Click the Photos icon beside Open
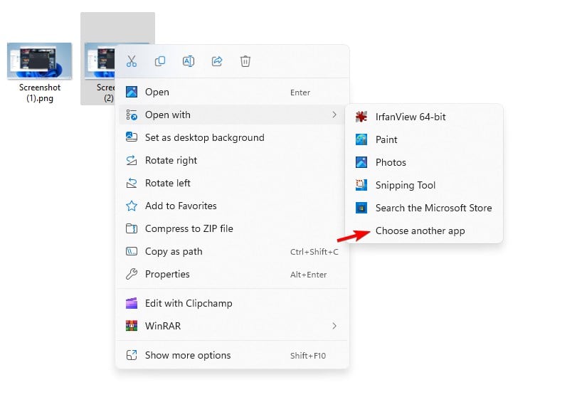 pos(132,92)
